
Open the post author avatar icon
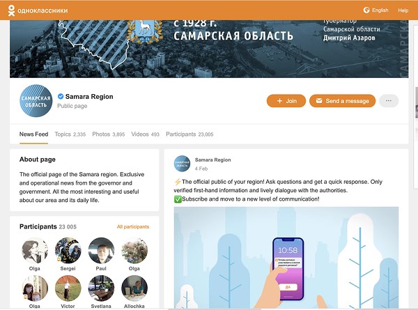coord(182,164)
